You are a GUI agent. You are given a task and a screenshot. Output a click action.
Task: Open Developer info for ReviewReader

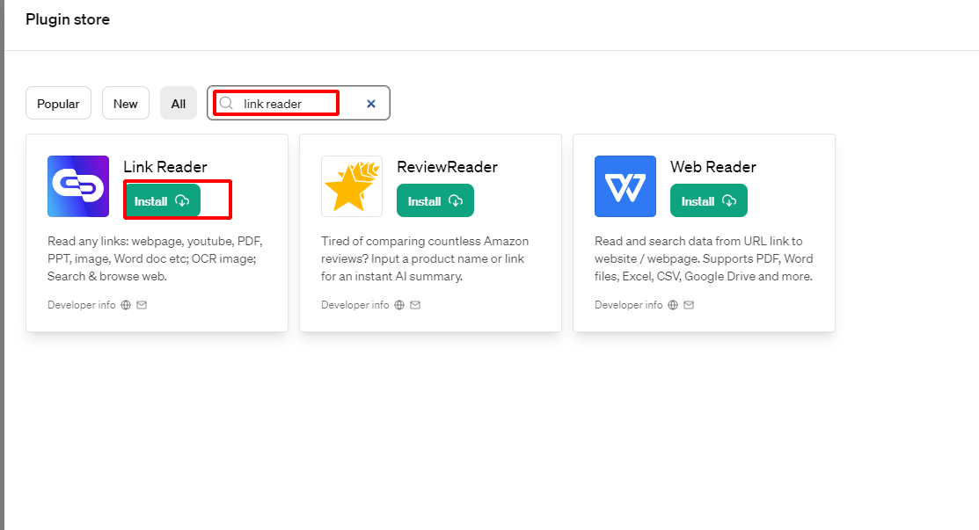pyautogui.click(x=354, y=304)
